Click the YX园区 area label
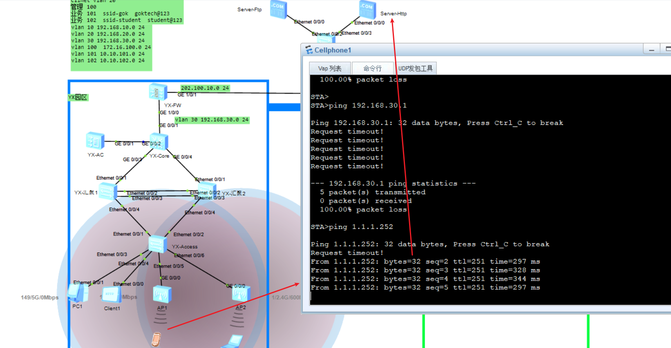This screenshot has width=671, height=348. 78,98
